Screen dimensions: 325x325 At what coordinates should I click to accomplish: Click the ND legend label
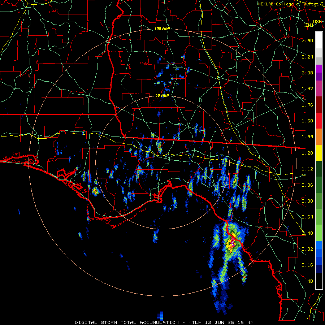(310, 281)
